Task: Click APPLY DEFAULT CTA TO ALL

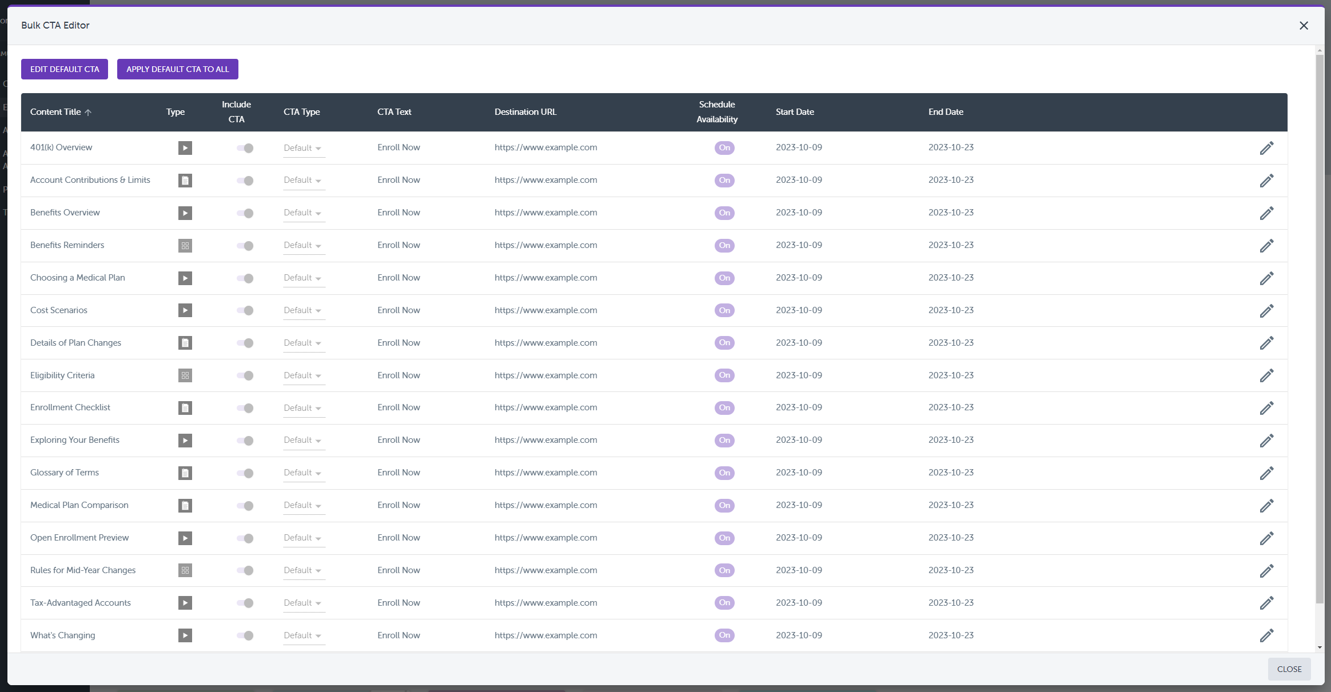Action: 177,69
